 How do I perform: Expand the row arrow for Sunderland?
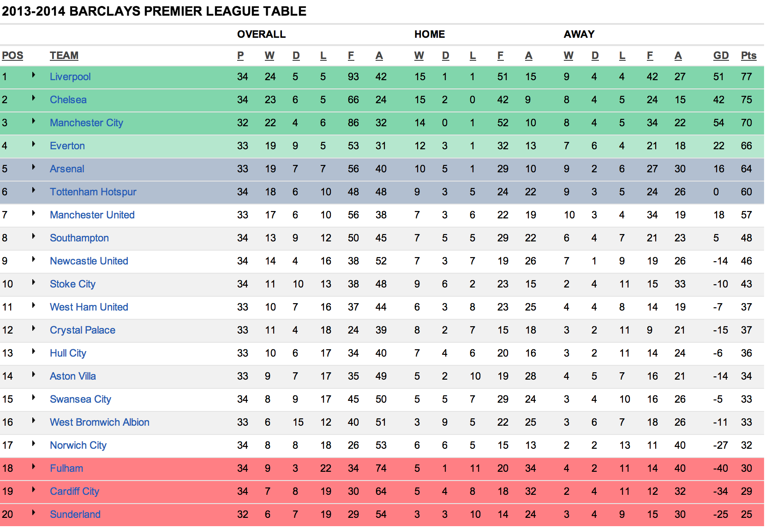click(x=34, y=512)
